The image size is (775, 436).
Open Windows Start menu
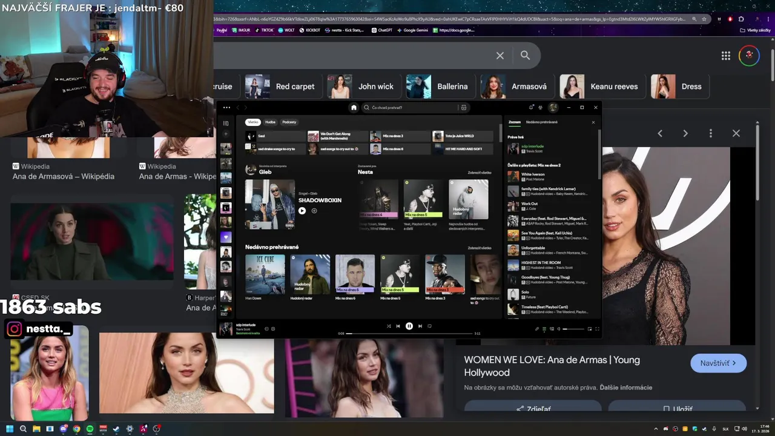click(10, 429)
